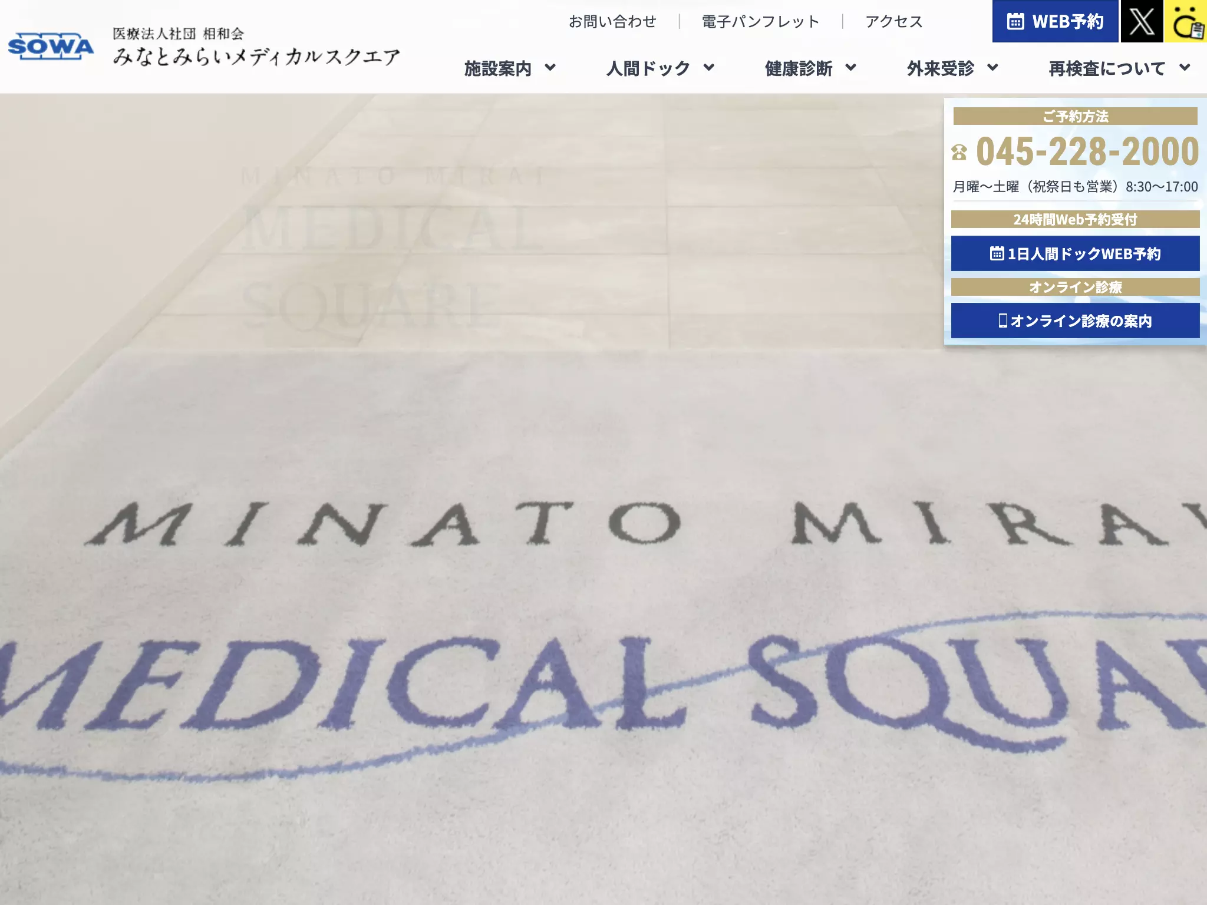The height and width of the screenshot is (905, 1207).
Task: Click みなとみらいメディカルスクエア site title
Action: point(256,57)
